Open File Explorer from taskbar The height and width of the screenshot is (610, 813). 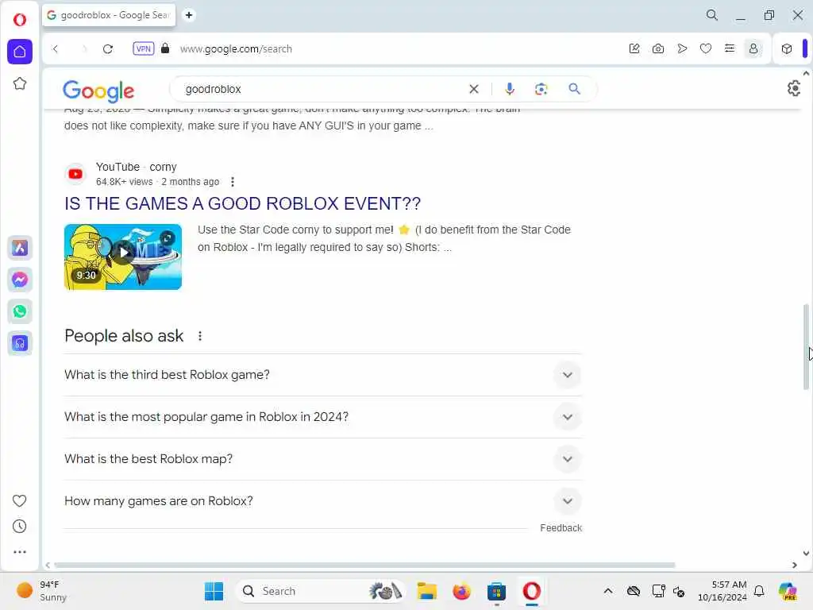click(426, 591)
